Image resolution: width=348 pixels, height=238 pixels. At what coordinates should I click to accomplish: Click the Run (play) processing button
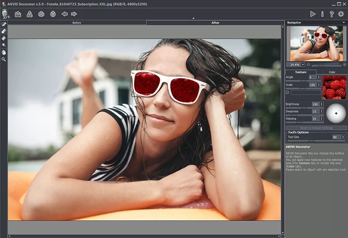tap(313, 14)
